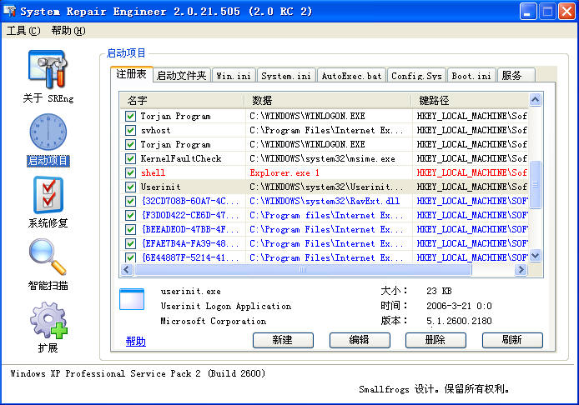This screenshot has height=405, width=579.
Task: Uncheck the {F3D0D422-CE6D-47... entry
Action: (x=130, y=215)
